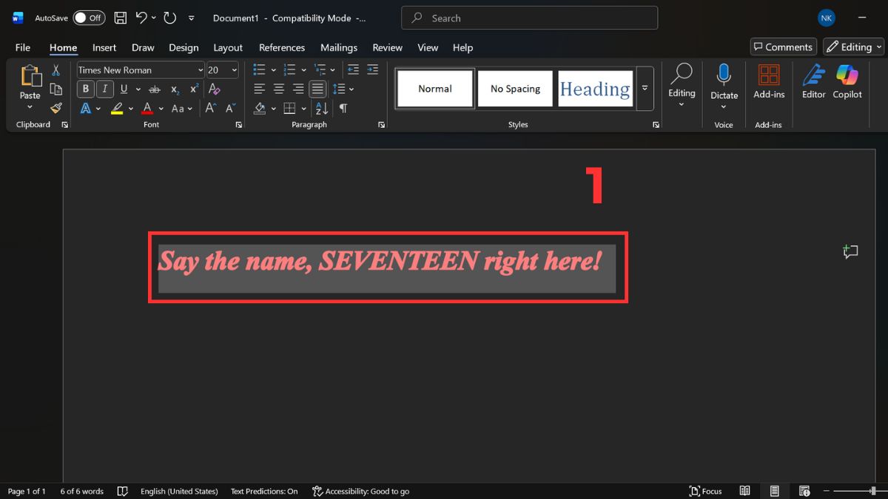The width and height of the screenshot is (888, 499).
Task: Launch the Editor pane
Action: click(x=813, y=84)
